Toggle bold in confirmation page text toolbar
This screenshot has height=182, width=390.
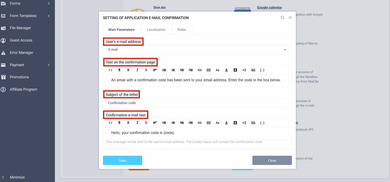[x=128, y=70]
